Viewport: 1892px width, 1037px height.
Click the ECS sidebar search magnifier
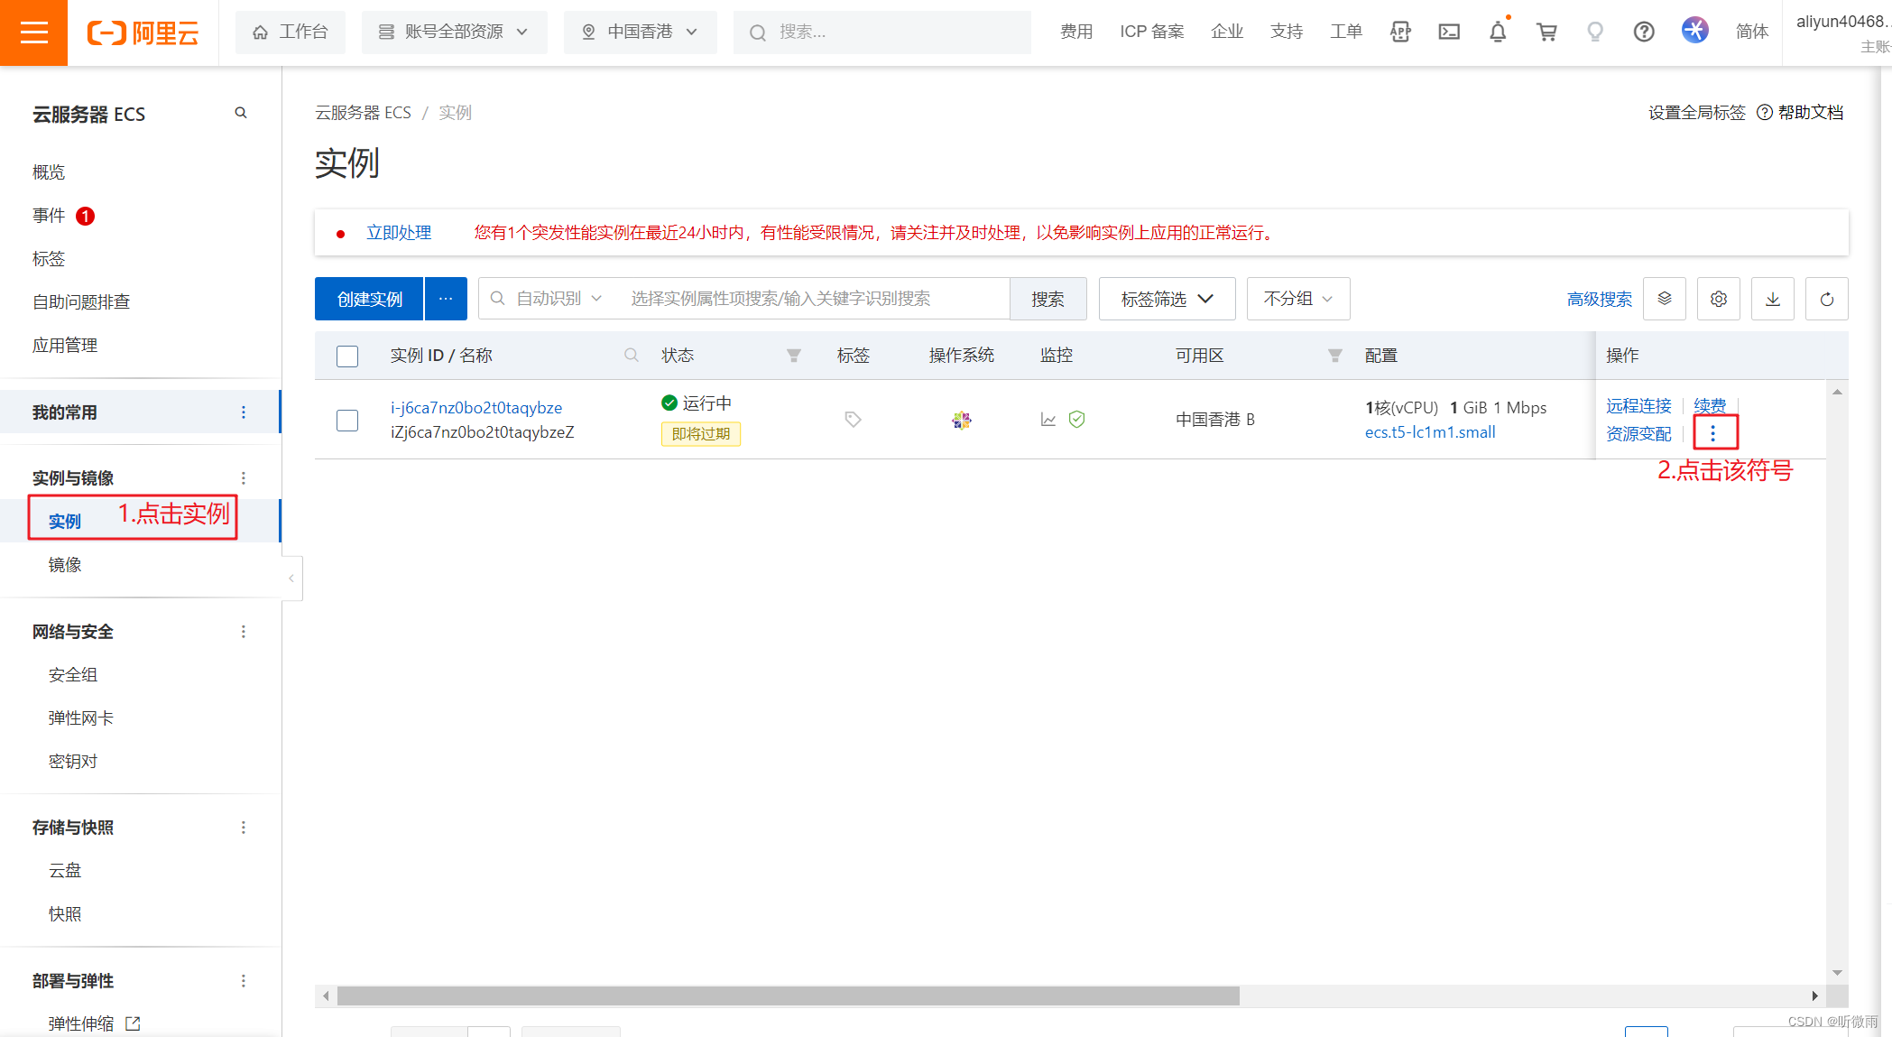coord(241,113)
